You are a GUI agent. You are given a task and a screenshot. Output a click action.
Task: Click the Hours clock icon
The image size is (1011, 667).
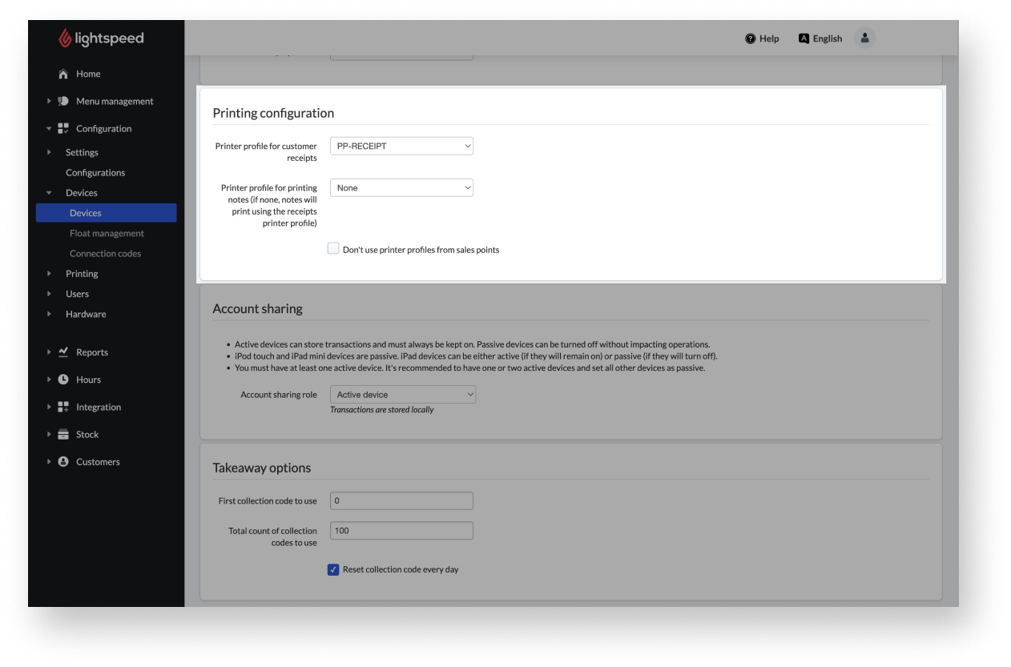pyautogui.click(x=63, y=380)
